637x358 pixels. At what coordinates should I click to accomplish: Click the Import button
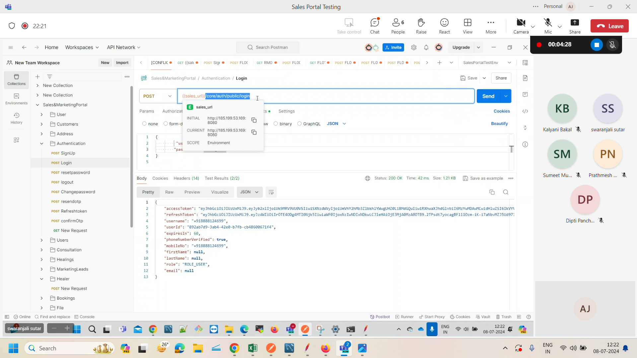click(122, 63)
